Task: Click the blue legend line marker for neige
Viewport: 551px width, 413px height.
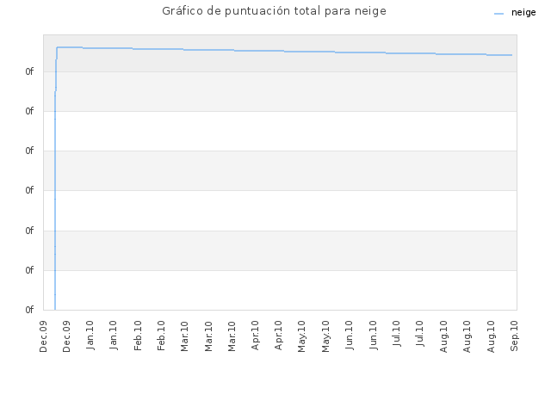Action: 498,14
